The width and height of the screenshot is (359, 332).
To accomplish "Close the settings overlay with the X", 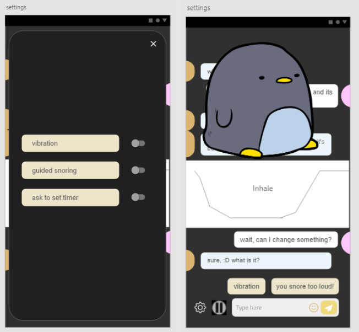I will coord(154,44).
